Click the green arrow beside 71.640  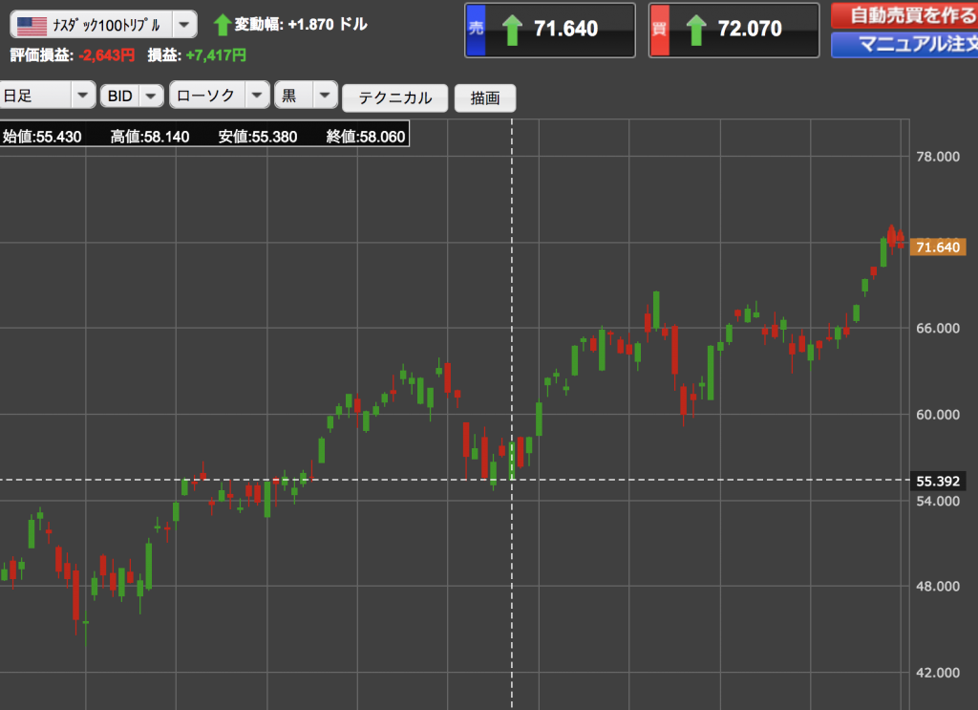512,30
